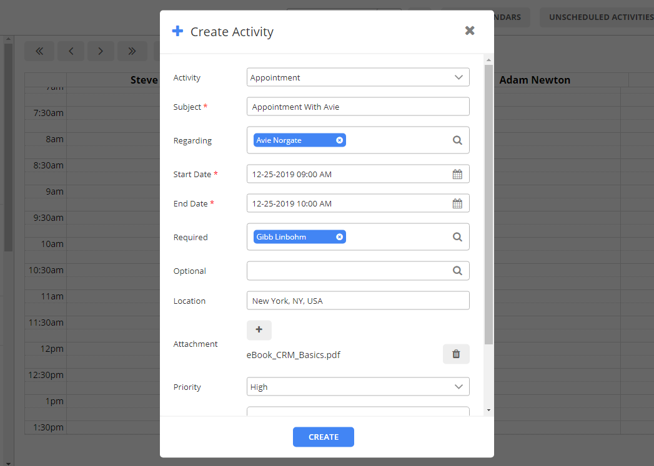Navigate forward with the single right arrow

click(x=101, y=51)
